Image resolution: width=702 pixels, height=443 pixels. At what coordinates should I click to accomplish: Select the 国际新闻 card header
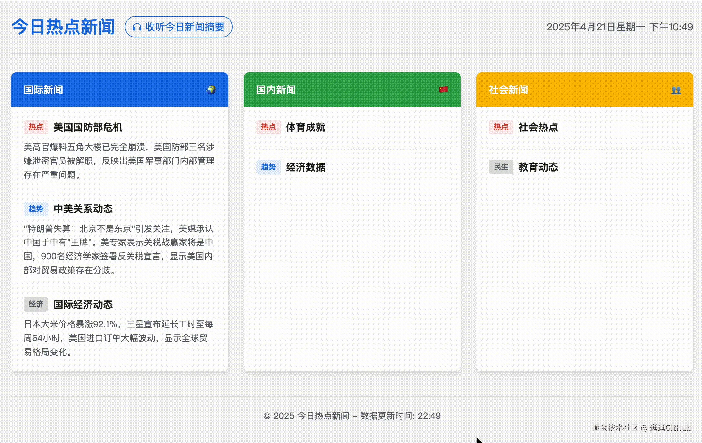point(120,90)
